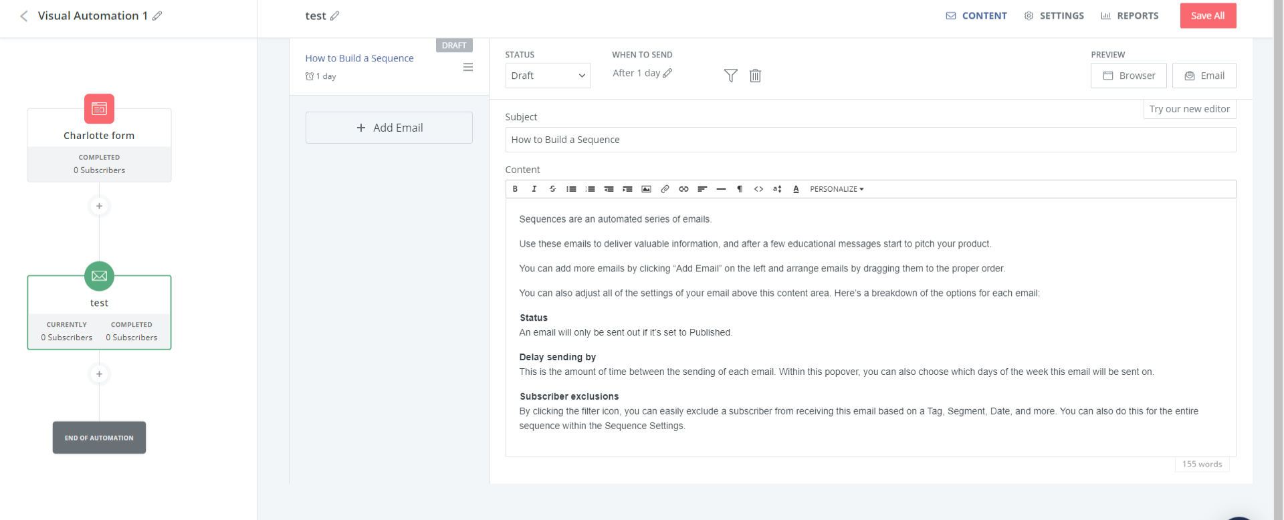Click 'Subscriber exclusions' heading in body
The width and height of the screenshot is (1284, 520).
click(569, 396)
